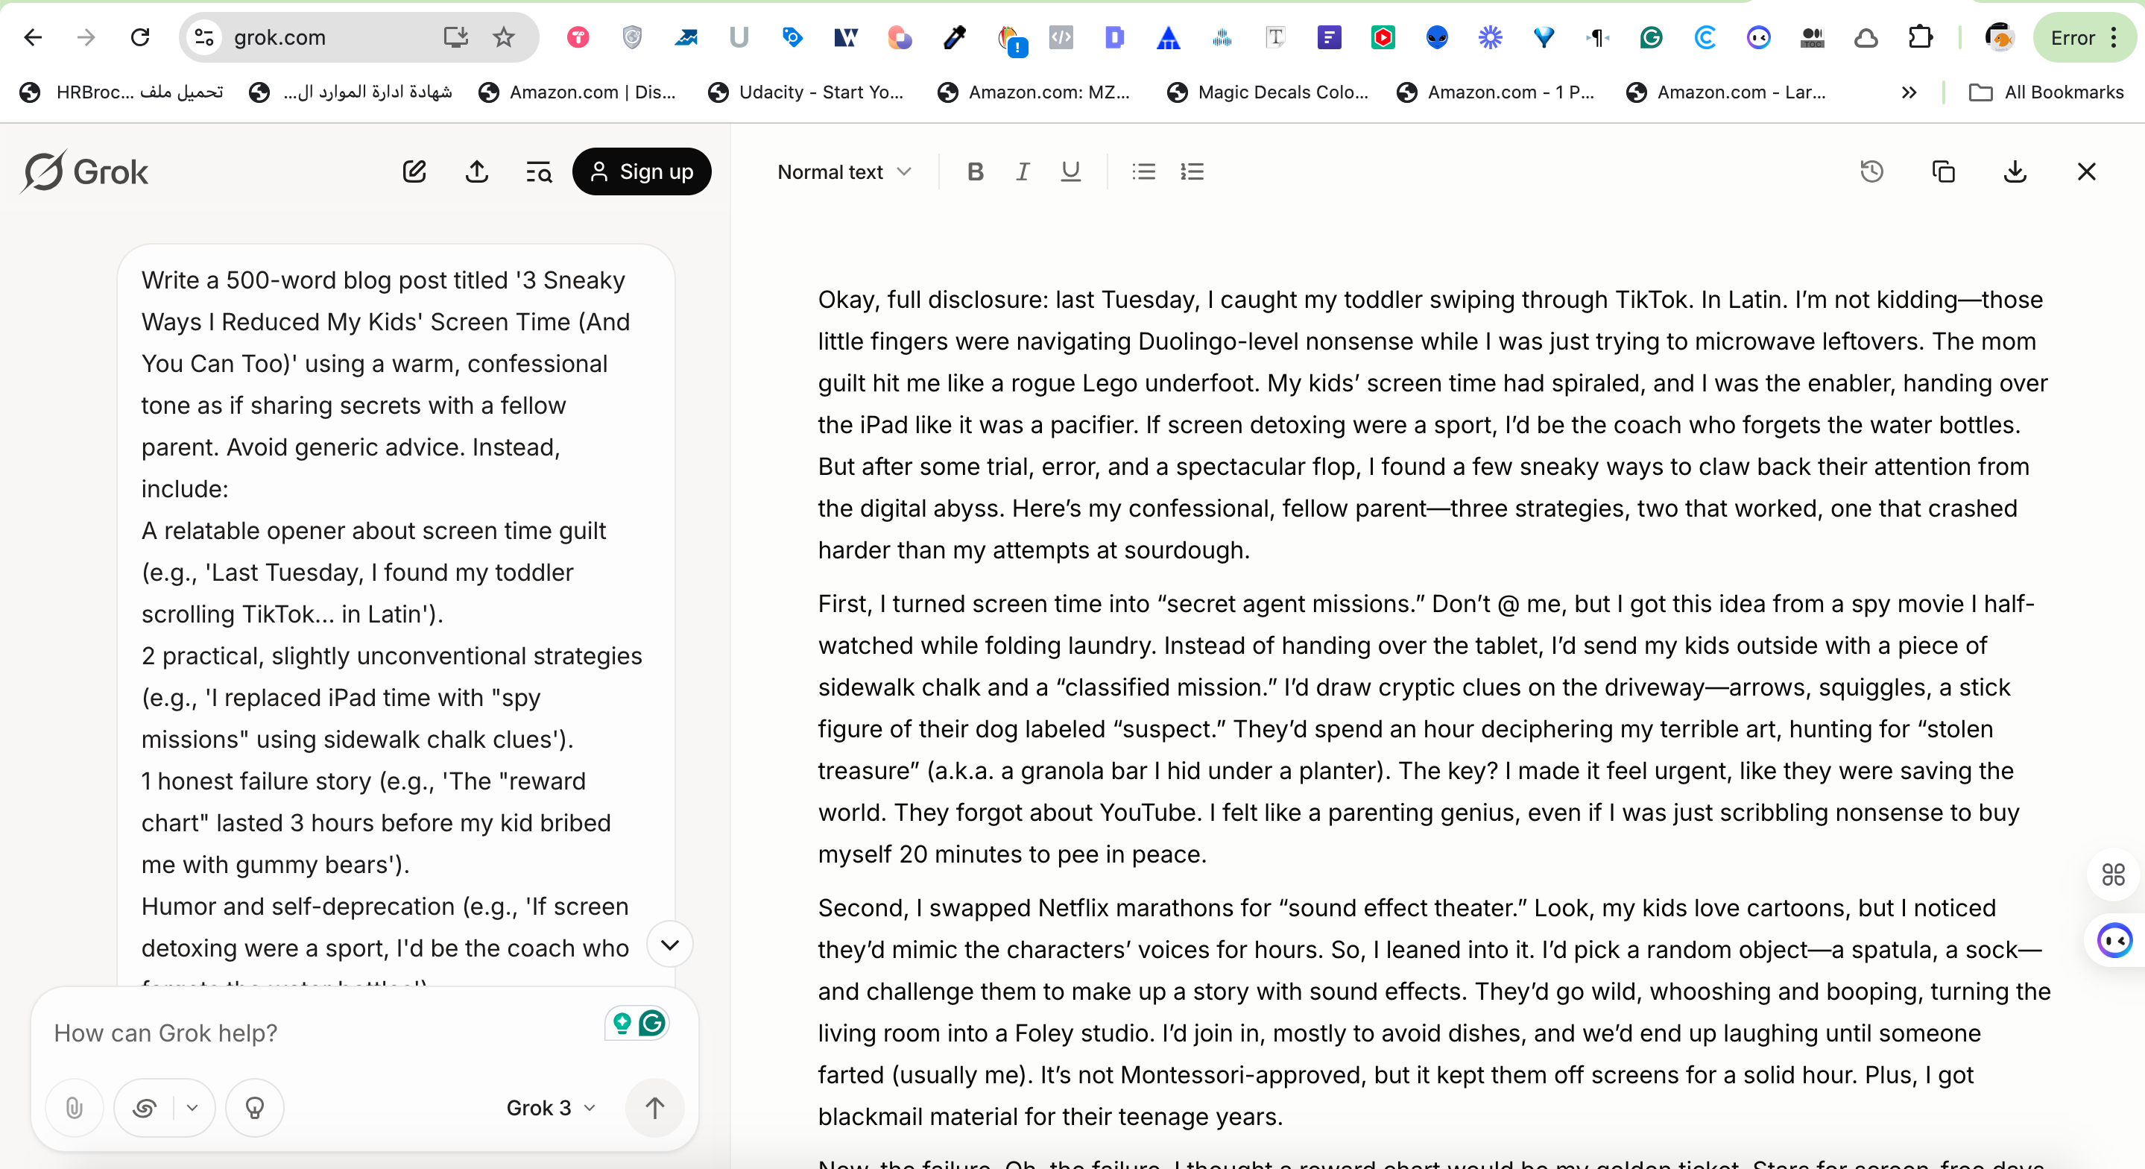Click the floating purple face assistant icon
The height and width of the screenshot is (1169, 2145).
pyautogui.click(x=2115, y=941)
